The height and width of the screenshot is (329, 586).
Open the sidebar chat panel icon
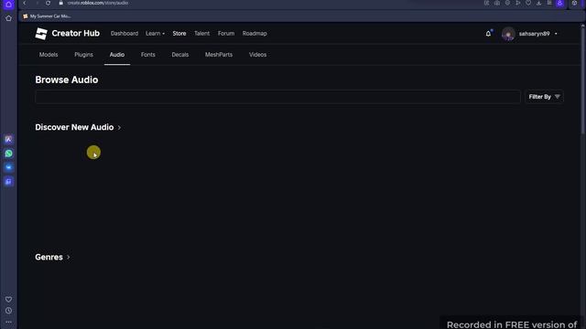[x=8, y=182]
